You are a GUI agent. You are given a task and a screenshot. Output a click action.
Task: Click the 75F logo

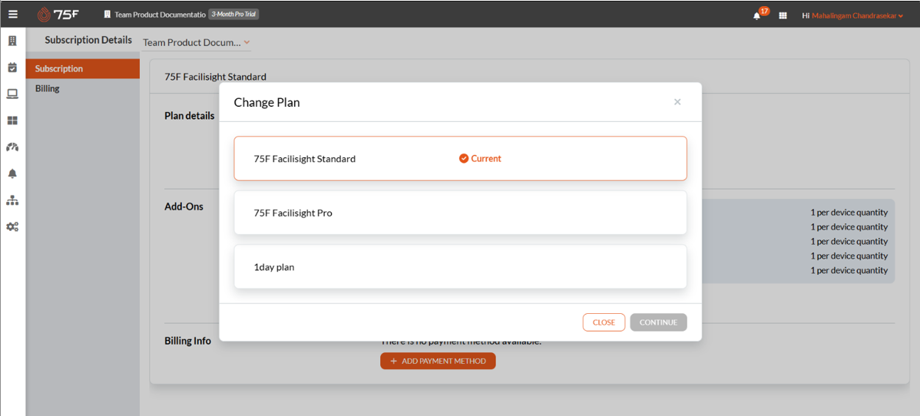click(x=58, y=14)
